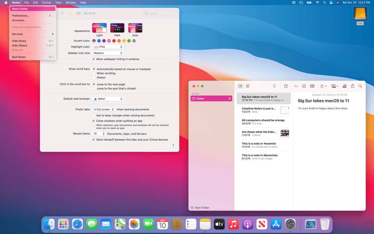Image resolution: width=374 pixels, height=234 pixels.
Task: Launch Safari from the Dock
Action: [x=78, y=224]
